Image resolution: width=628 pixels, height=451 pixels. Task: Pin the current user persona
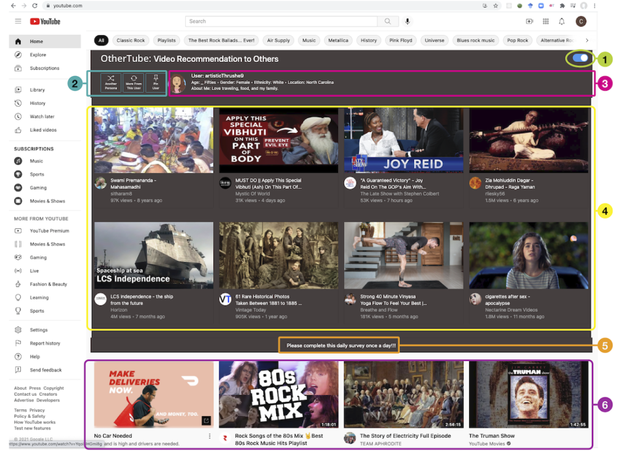156,83
